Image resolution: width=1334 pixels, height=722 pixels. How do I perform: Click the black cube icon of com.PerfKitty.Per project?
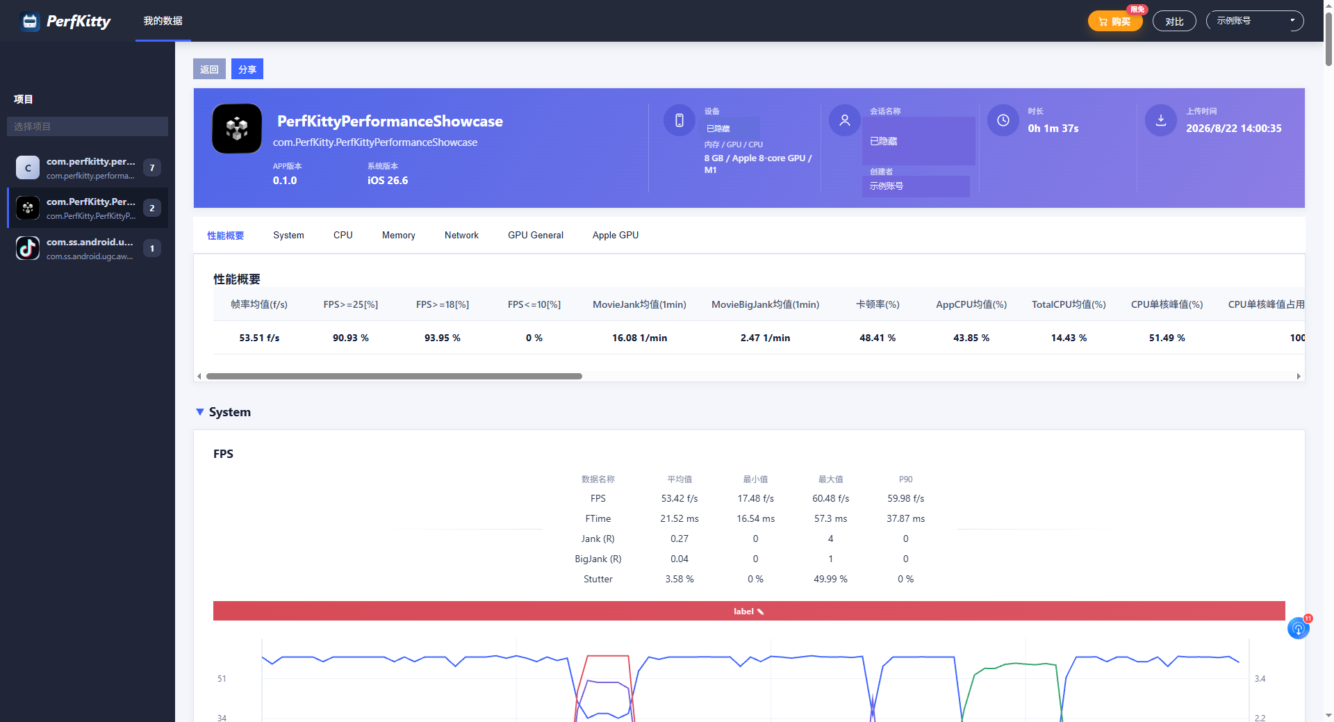(x=28, y=208)
